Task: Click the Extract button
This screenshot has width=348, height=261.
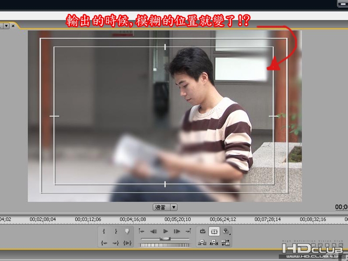Action: pyautogui.click(x=214, y=243)
